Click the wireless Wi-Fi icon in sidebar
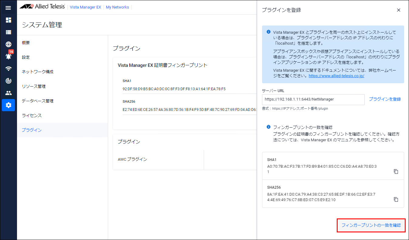The height and width of the screenshot is (240, 409). click(x=8, y=69)
